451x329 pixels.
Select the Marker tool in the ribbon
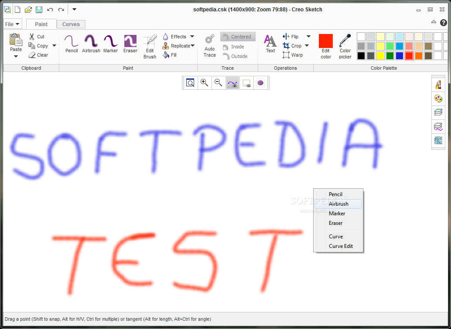110,44
